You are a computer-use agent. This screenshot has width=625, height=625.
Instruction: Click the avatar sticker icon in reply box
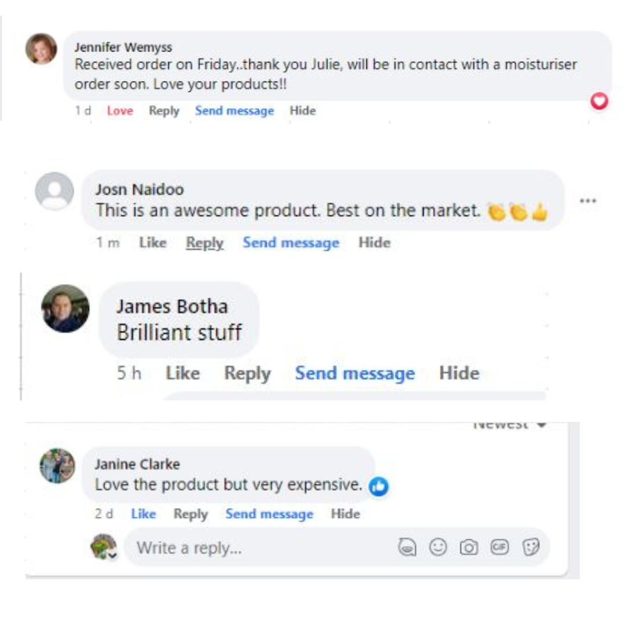coord(408,547)
